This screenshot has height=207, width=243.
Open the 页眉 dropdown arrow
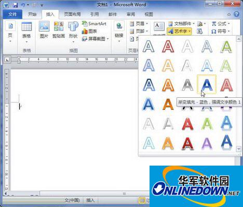pos(147,24)
